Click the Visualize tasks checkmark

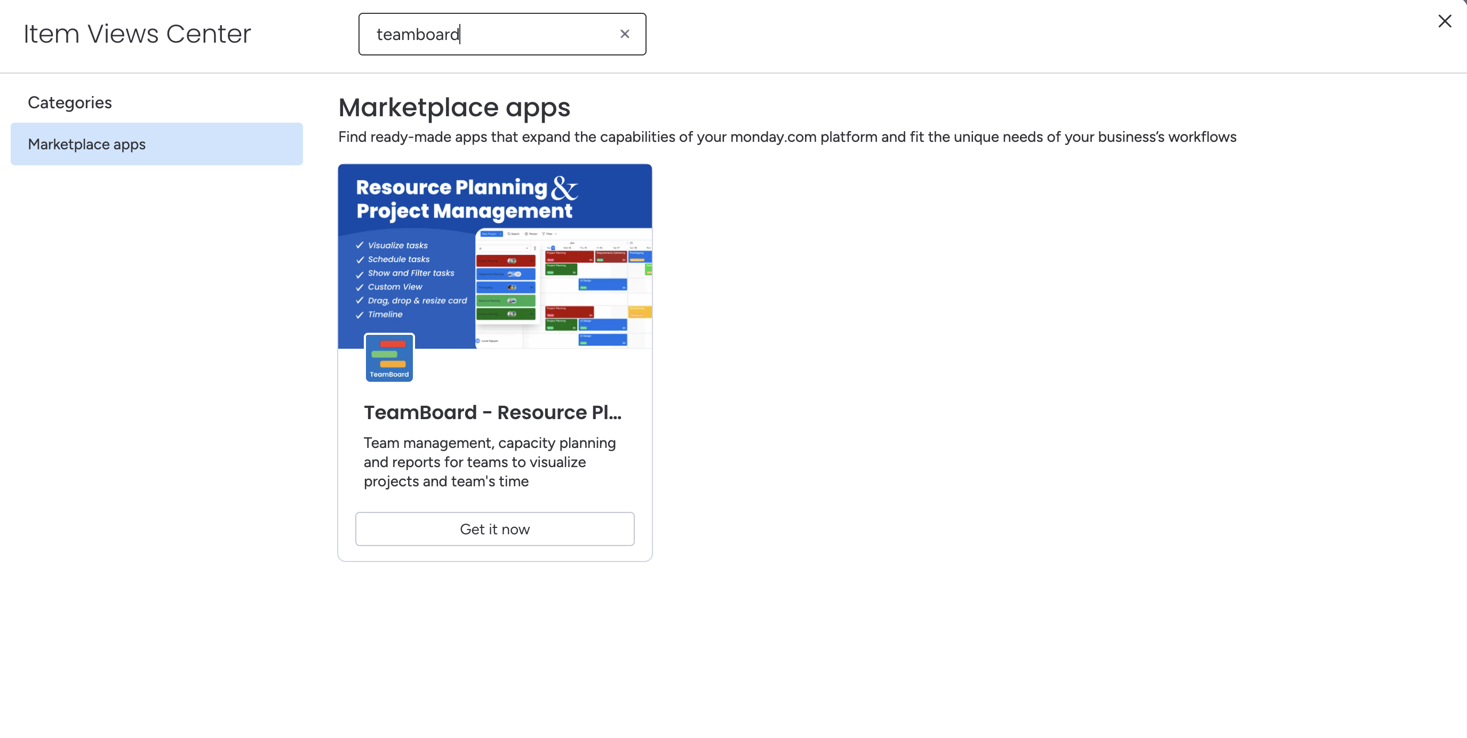tap(360, 245)
